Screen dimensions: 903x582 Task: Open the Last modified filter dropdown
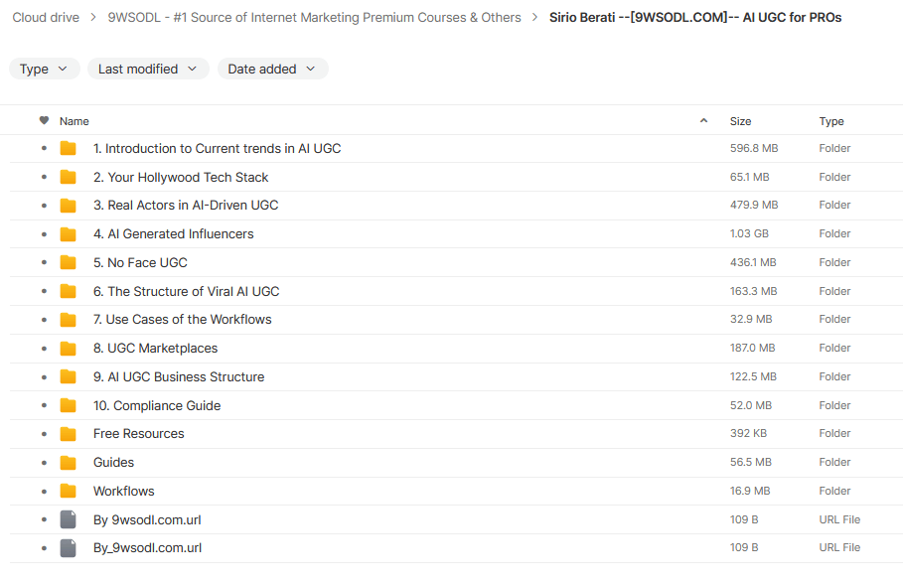[x=148, y=69]
